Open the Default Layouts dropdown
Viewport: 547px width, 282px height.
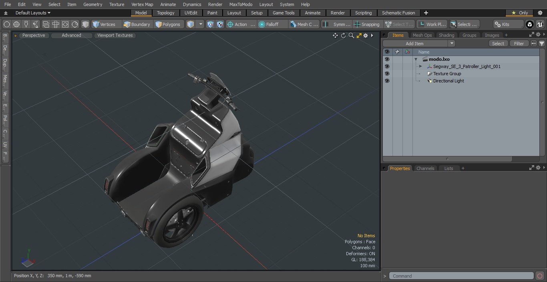pyautogui.click(x=32, y=13)
